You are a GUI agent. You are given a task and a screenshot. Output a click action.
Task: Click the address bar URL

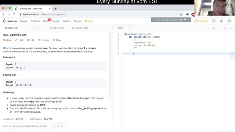pos(44,14)
